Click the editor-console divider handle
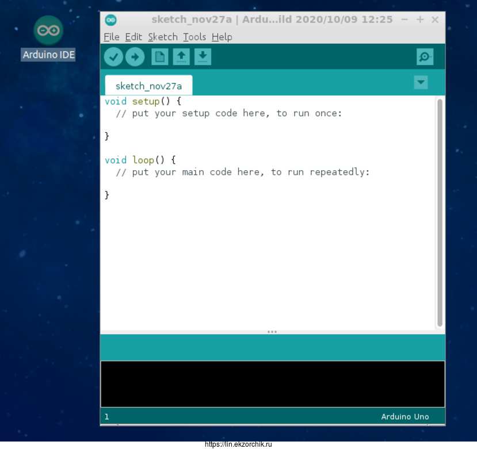 point(272,332)
